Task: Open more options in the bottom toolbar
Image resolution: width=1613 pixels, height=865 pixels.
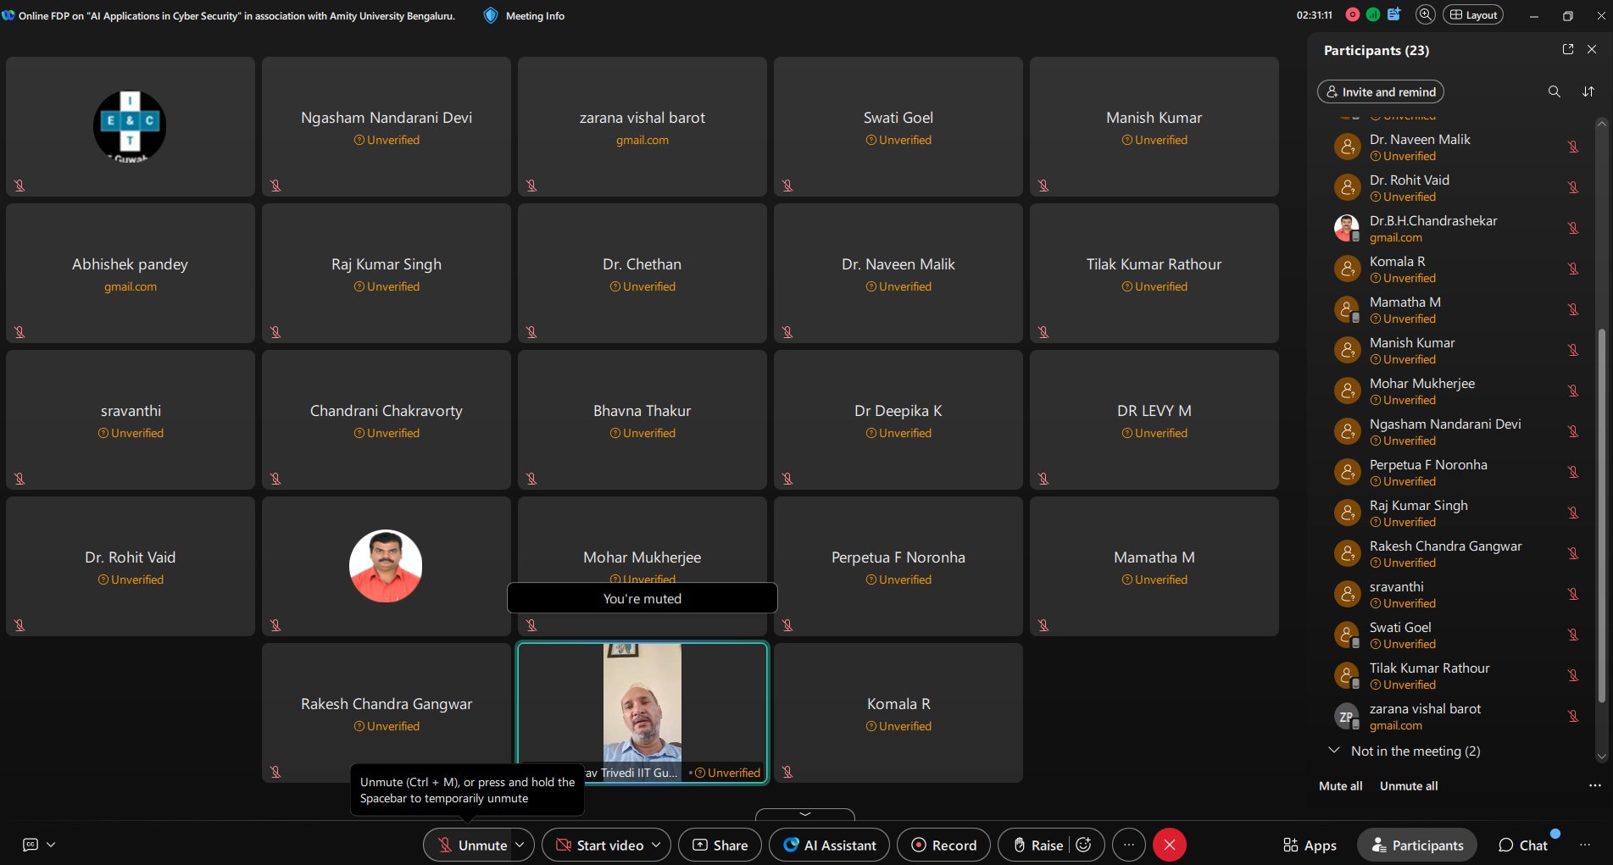Action: click(x=1128, y=845)
